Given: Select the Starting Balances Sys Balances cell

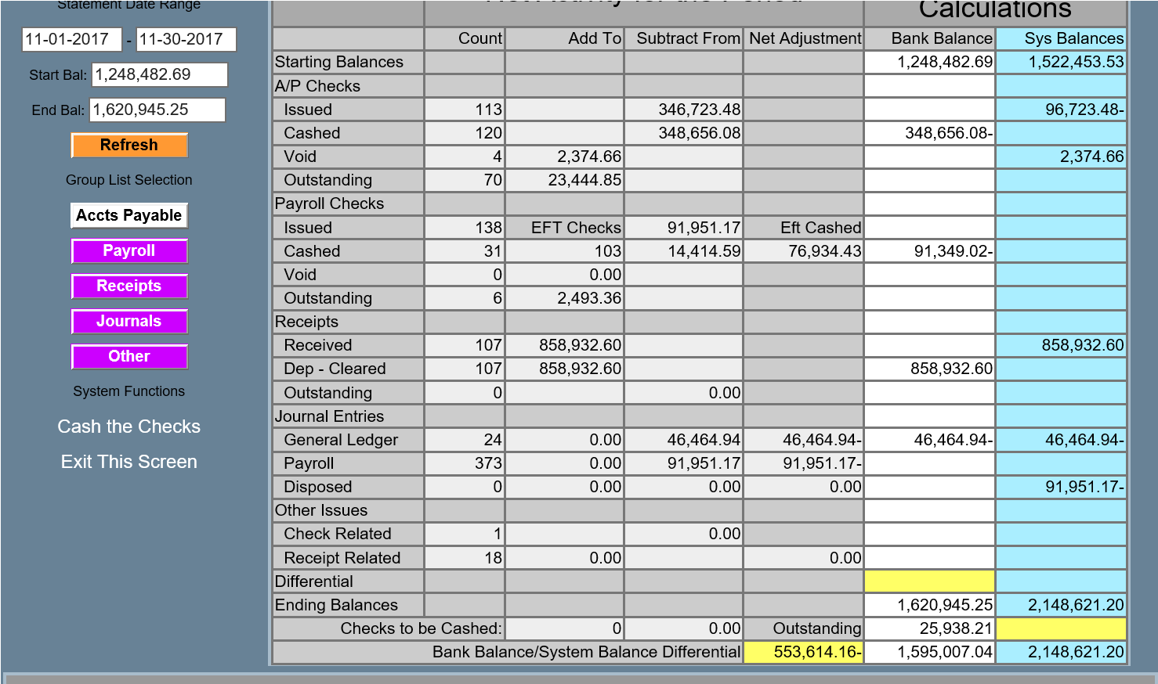Looking at the screenshot, I should (x=1061, y=62).
